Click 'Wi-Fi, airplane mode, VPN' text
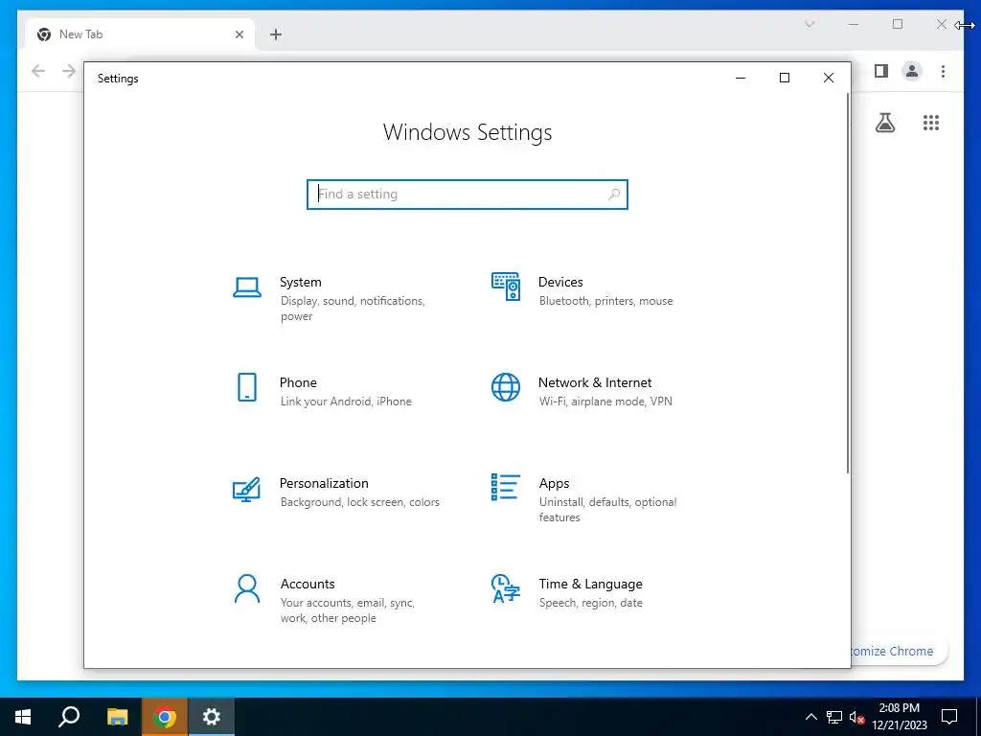Image resolution: width=981 pixels, height=736 pixels. (x=605, y=402)
